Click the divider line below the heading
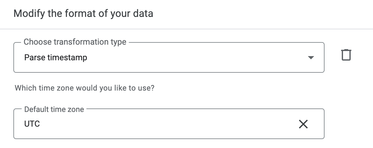 point(186,29)
